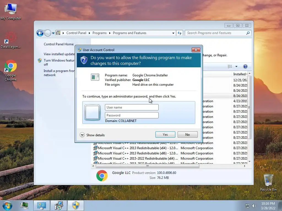Open View installed updates link
The image size is (282, 211).
59,54
